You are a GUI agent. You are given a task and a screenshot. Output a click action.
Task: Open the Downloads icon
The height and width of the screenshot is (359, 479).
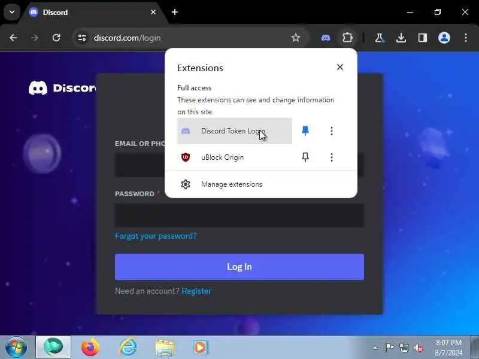[401, 38]
